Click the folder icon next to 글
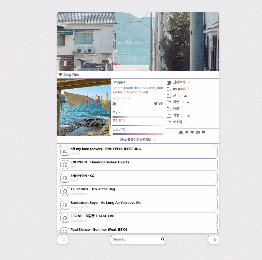Screen dimensions: 262x260 (x=169, y=96)
